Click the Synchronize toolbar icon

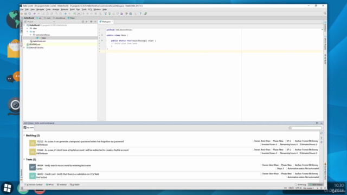[30, 14]
